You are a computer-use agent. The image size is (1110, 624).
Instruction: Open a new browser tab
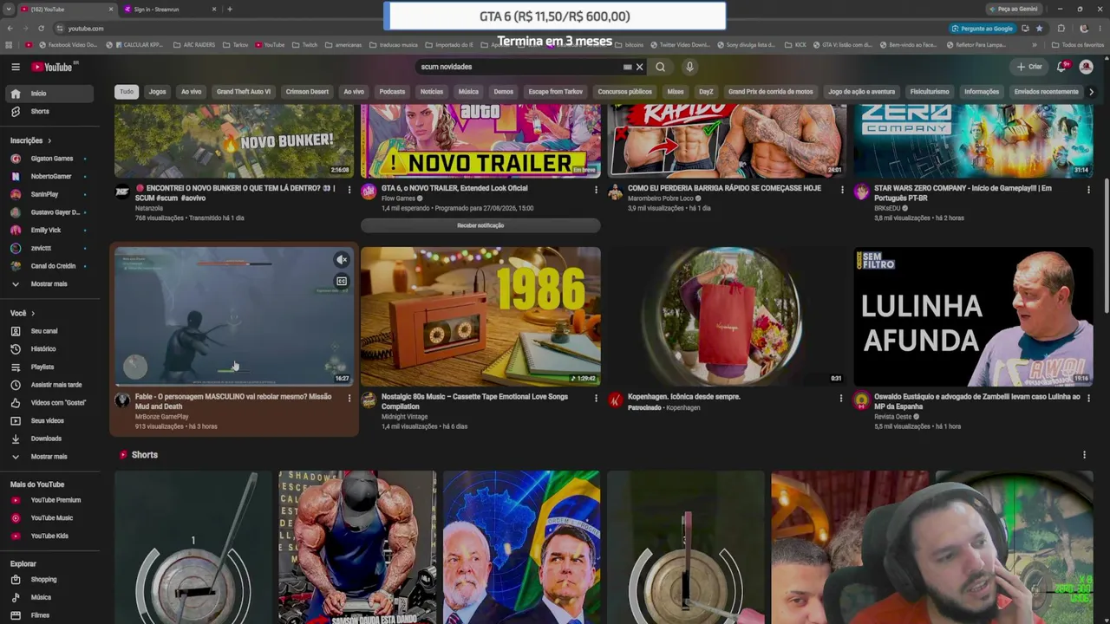coord(230,10)
